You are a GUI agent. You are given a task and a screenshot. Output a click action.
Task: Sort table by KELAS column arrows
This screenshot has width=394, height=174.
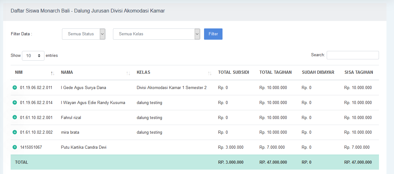[x=210, y=73]
